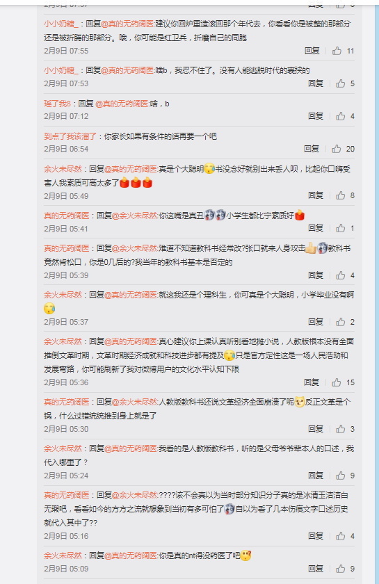Like the 05:36 comment with 15 likes
This screenshot has height=584, width=379.
(x=337, y=382)
